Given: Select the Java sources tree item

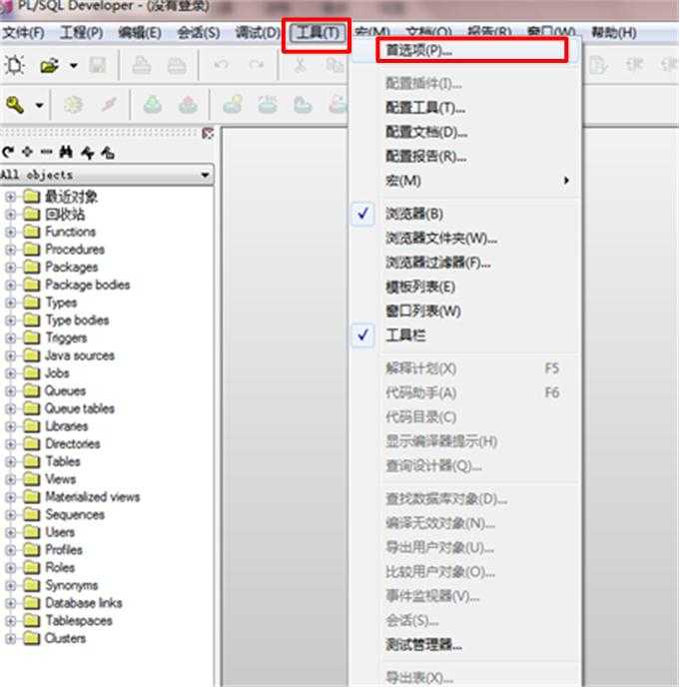Looking at the screenshot, I should pos(80,355).
